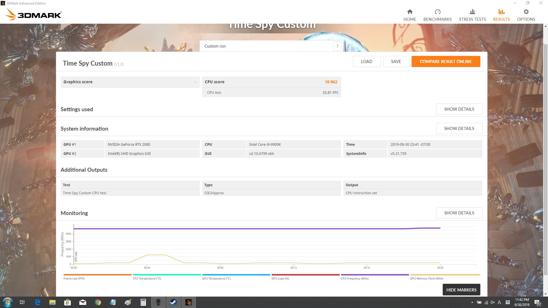Open File Explorer from taskbar
Viewport: 548px width, 308px height.
click(53, 302)
